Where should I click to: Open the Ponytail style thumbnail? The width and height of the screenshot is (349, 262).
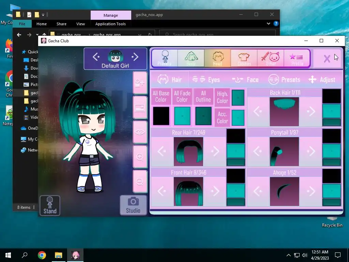tap(285, 151)
